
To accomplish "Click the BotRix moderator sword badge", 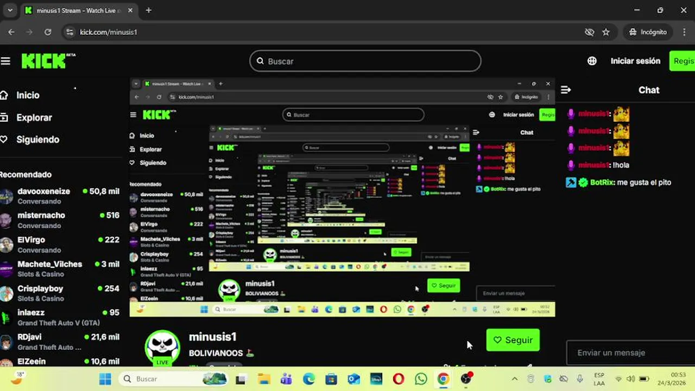I will 571,182.
